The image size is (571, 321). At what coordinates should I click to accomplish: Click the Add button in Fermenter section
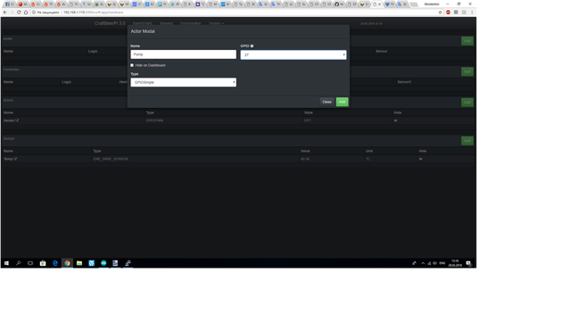(x=468, y=71)
